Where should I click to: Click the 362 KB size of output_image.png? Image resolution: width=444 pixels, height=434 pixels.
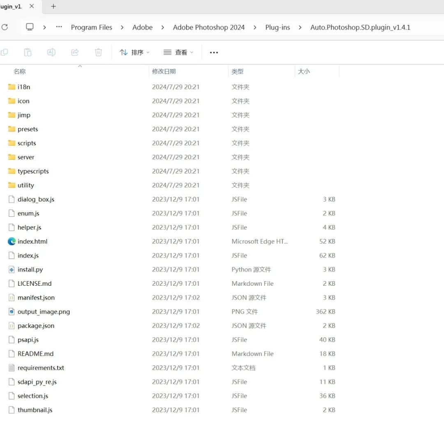[325, 312]
